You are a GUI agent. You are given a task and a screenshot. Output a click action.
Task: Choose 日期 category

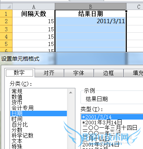39,113
